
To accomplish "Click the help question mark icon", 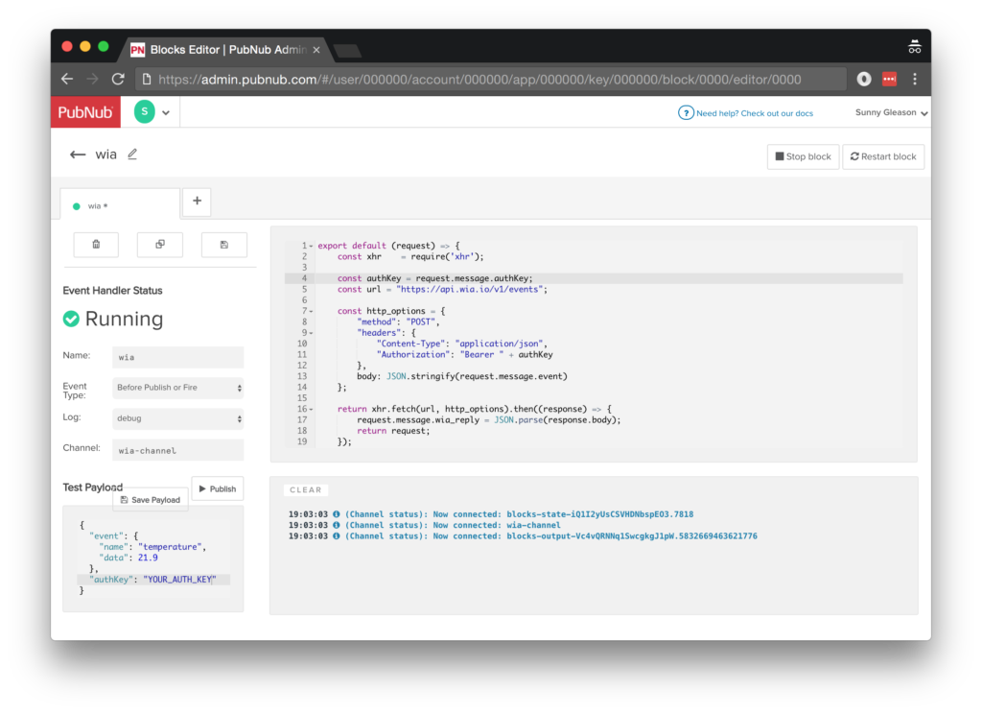I will (686, 113).
